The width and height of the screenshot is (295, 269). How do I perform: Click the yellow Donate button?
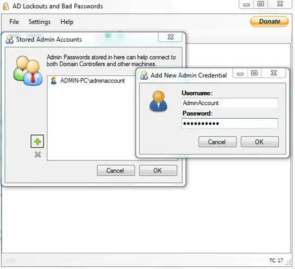coord(269,21)
